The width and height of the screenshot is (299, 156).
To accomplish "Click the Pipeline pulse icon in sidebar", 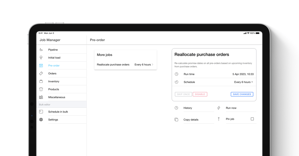I will point(41,50).
